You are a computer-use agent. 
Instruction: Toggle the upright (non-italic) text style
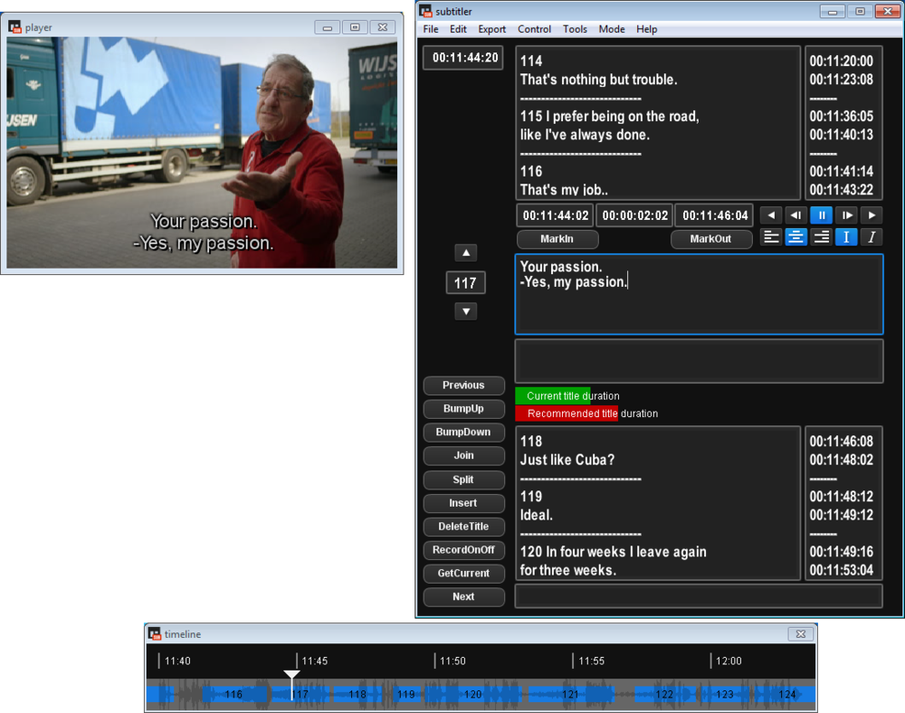coord(846,237)
